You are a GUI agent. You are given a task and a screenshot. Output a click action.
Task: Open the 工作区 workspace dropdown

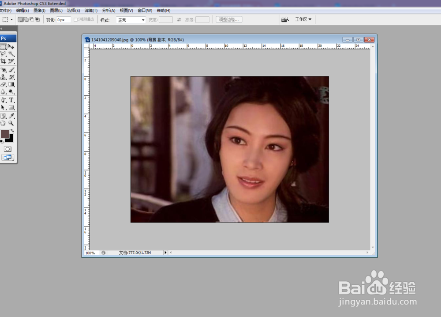(x=303, y=19)
